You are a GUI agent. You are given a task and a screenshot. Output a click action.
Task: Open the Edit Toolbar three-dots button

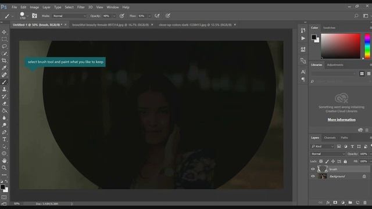click(4, 175)
